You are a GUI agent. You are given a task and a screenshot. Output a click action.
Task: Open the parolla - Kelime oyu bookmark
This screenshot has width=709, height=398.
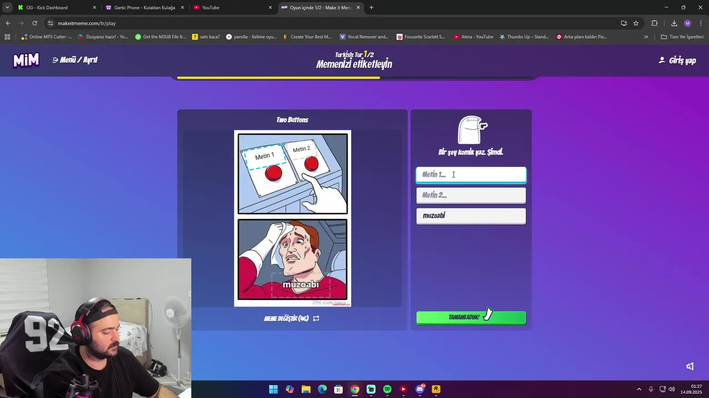(x=251, y=37)
